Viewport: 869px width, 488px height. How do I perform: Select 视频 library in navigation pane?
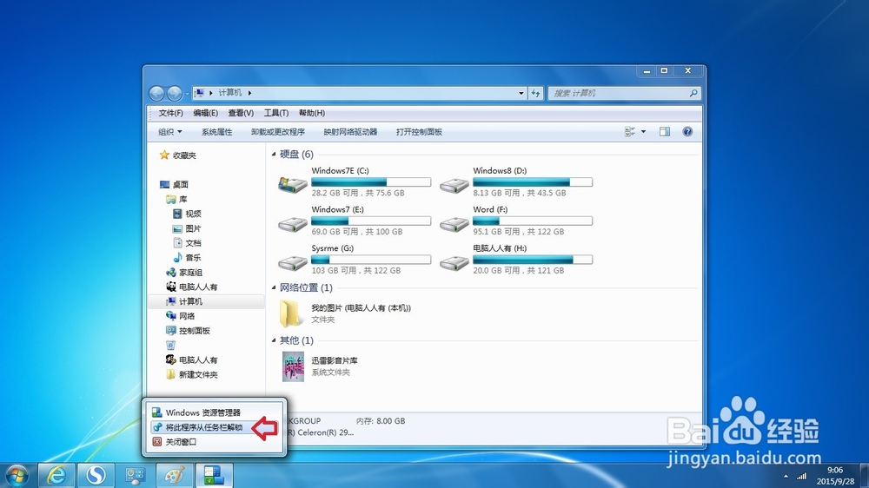[x=193, y=214]
